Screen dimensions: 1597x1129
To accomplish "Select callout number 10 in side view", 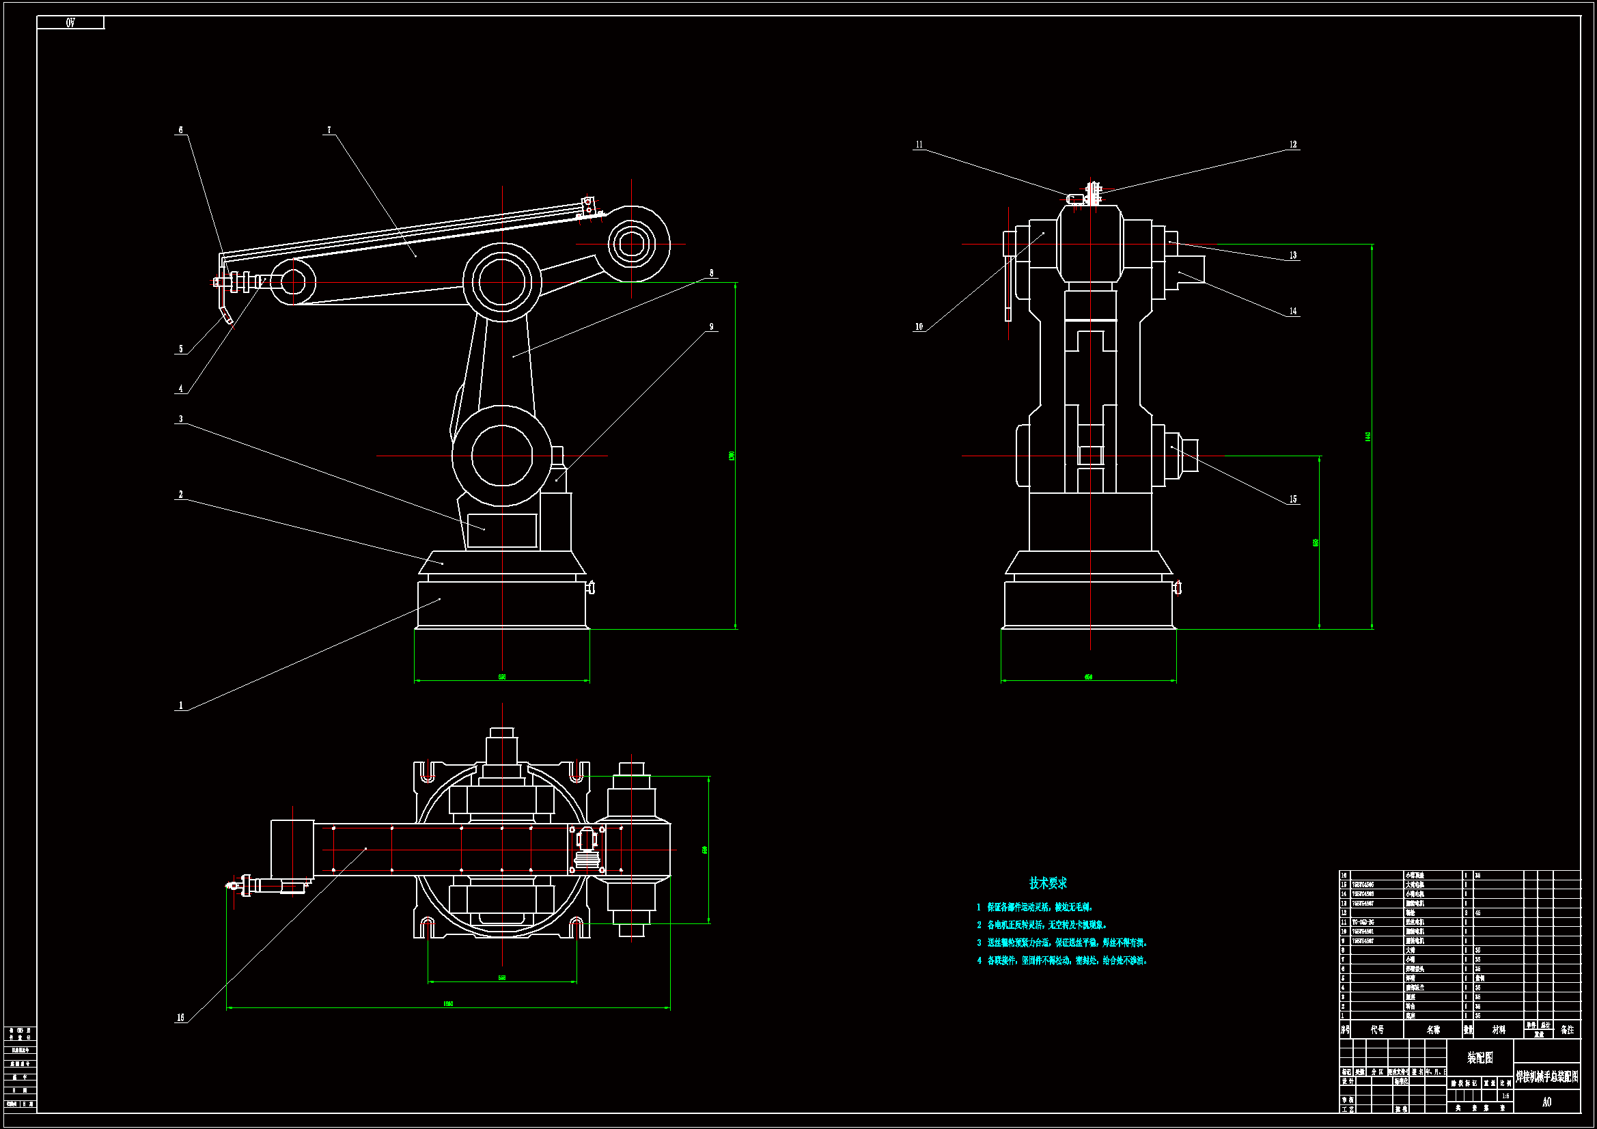I will tap(919, 327).
